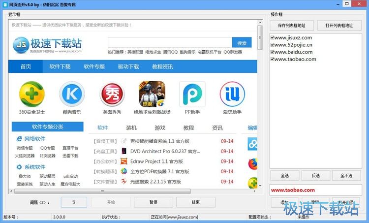Uncheck www.baidu.com in the list
Screen dimensions: 369x223
pyautogui.click(x=272, y=52)
